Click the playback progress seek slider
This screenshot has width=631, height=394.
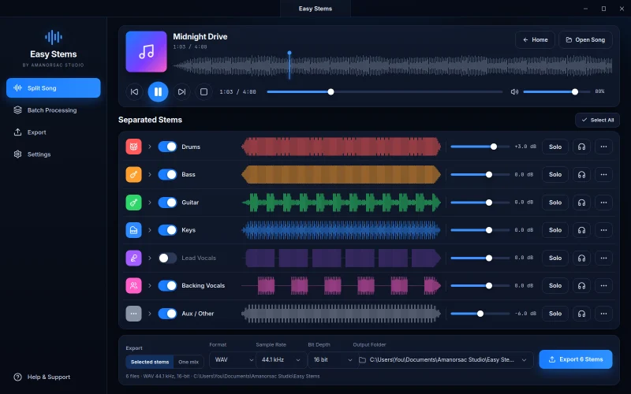[385, 91]
